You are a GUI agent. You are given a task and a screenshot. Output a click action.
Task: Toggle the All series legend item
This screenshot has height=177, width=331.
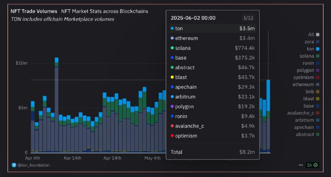click(x=314, y=35)
